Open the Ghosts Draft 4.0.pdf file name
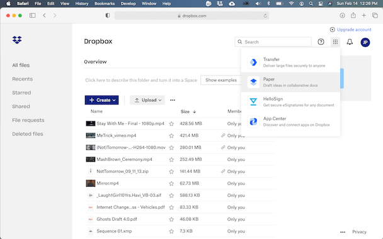 click(117, 219)
